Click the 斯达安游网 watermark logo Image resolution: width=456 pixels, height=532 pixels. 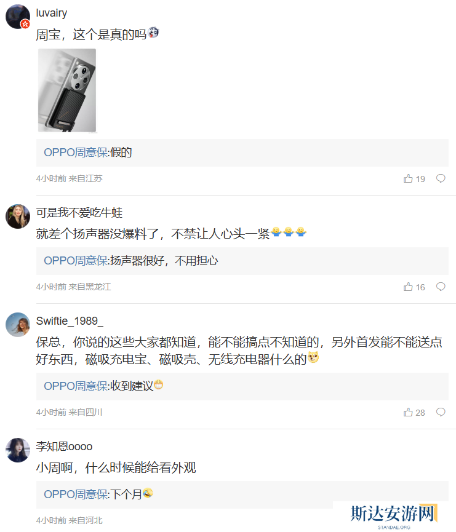[x=393, y=514]
